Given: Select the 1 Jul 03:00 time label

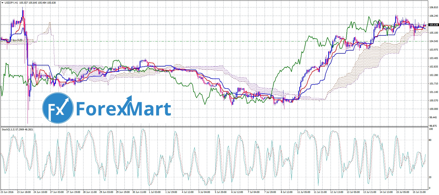Looking at the screenshot, I should [155, 192].
